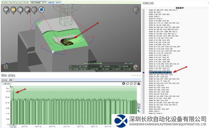Select program line N290 G3

pos(162,34)
